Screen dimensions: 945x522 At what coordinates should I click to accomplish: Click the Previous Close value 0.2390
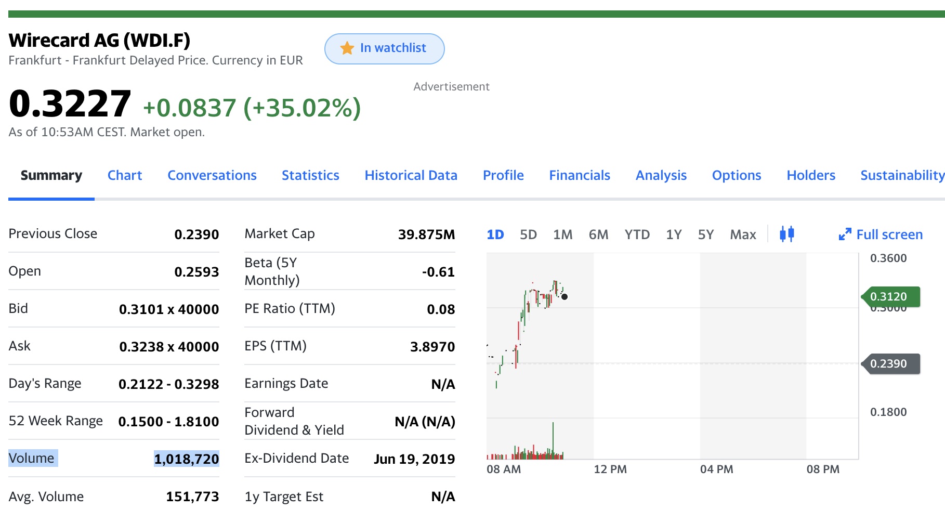tap(196, 234)
